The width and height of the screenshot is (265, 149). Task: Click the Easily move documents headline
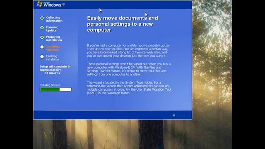(123, 24)
